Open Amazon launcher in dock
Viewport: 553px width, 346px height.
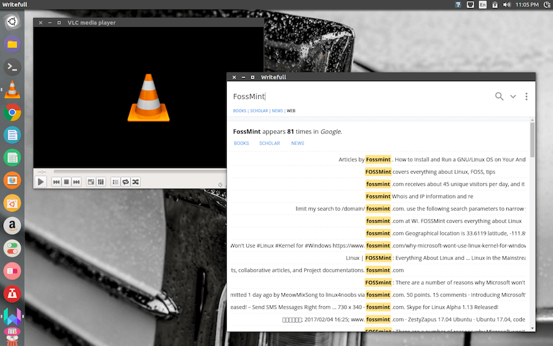[x=12, y=226]
